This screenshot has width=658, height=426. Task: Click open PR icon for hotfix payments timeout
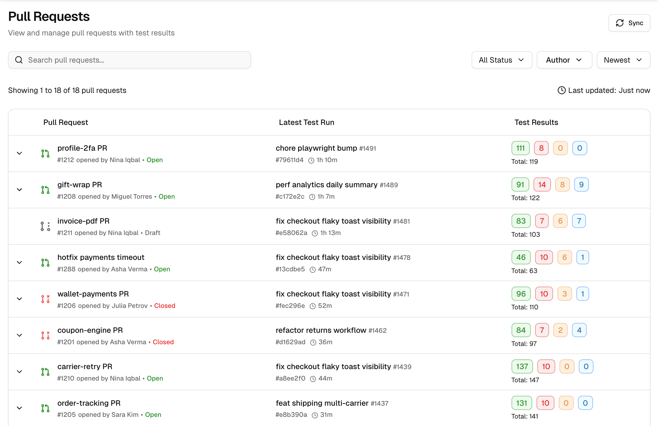click(x=45, y=263)
